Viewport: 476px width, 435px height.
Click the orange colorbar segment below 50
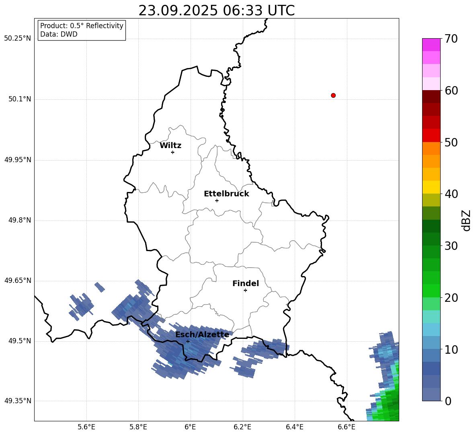point(431,148)
